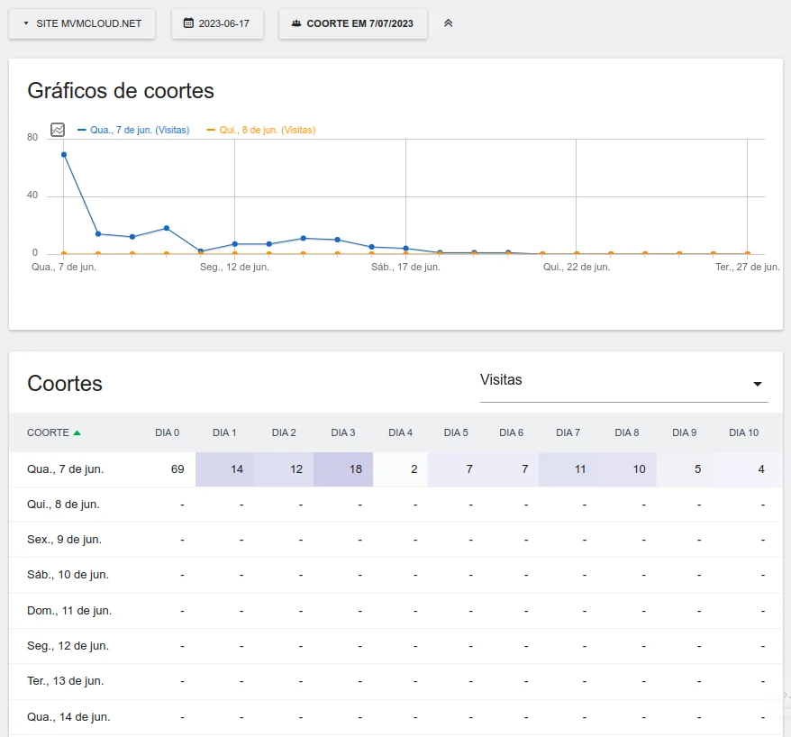The height and width of the screenshot is (737, 791).
Task: Collapse the top controls with double chevron
Action: 448,23
